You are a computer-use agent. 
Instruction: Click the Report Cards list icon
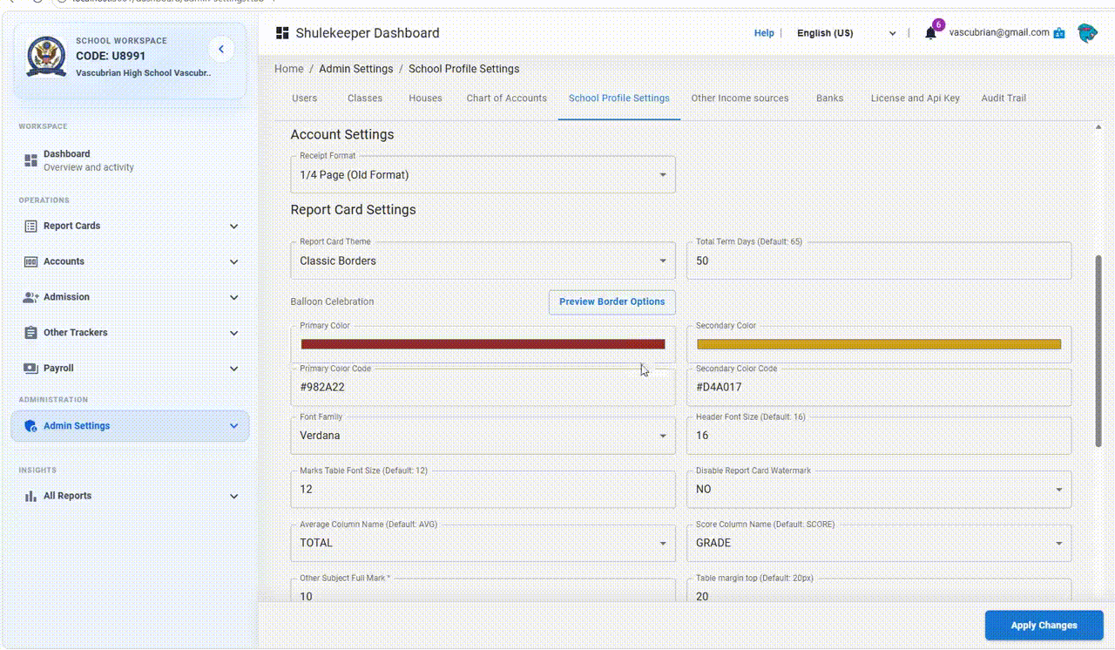pyautogui.click(x=30, y=226)
